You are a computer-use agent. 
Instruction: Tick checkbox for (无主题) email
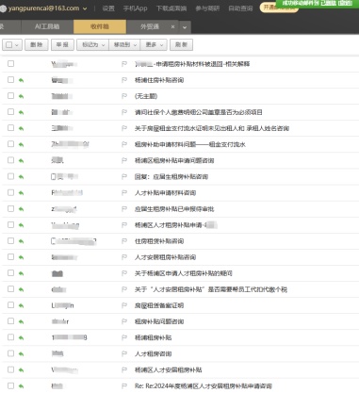click(x=10, y=96)
